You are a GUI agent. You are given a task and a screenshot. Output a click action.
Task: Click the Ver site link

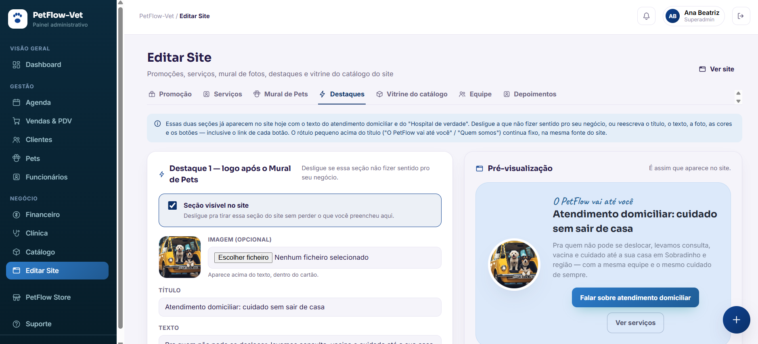(716, 69)
